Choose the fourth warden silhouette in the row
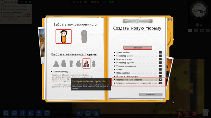Screen dimensions: 211x118 tap(78, 64)
